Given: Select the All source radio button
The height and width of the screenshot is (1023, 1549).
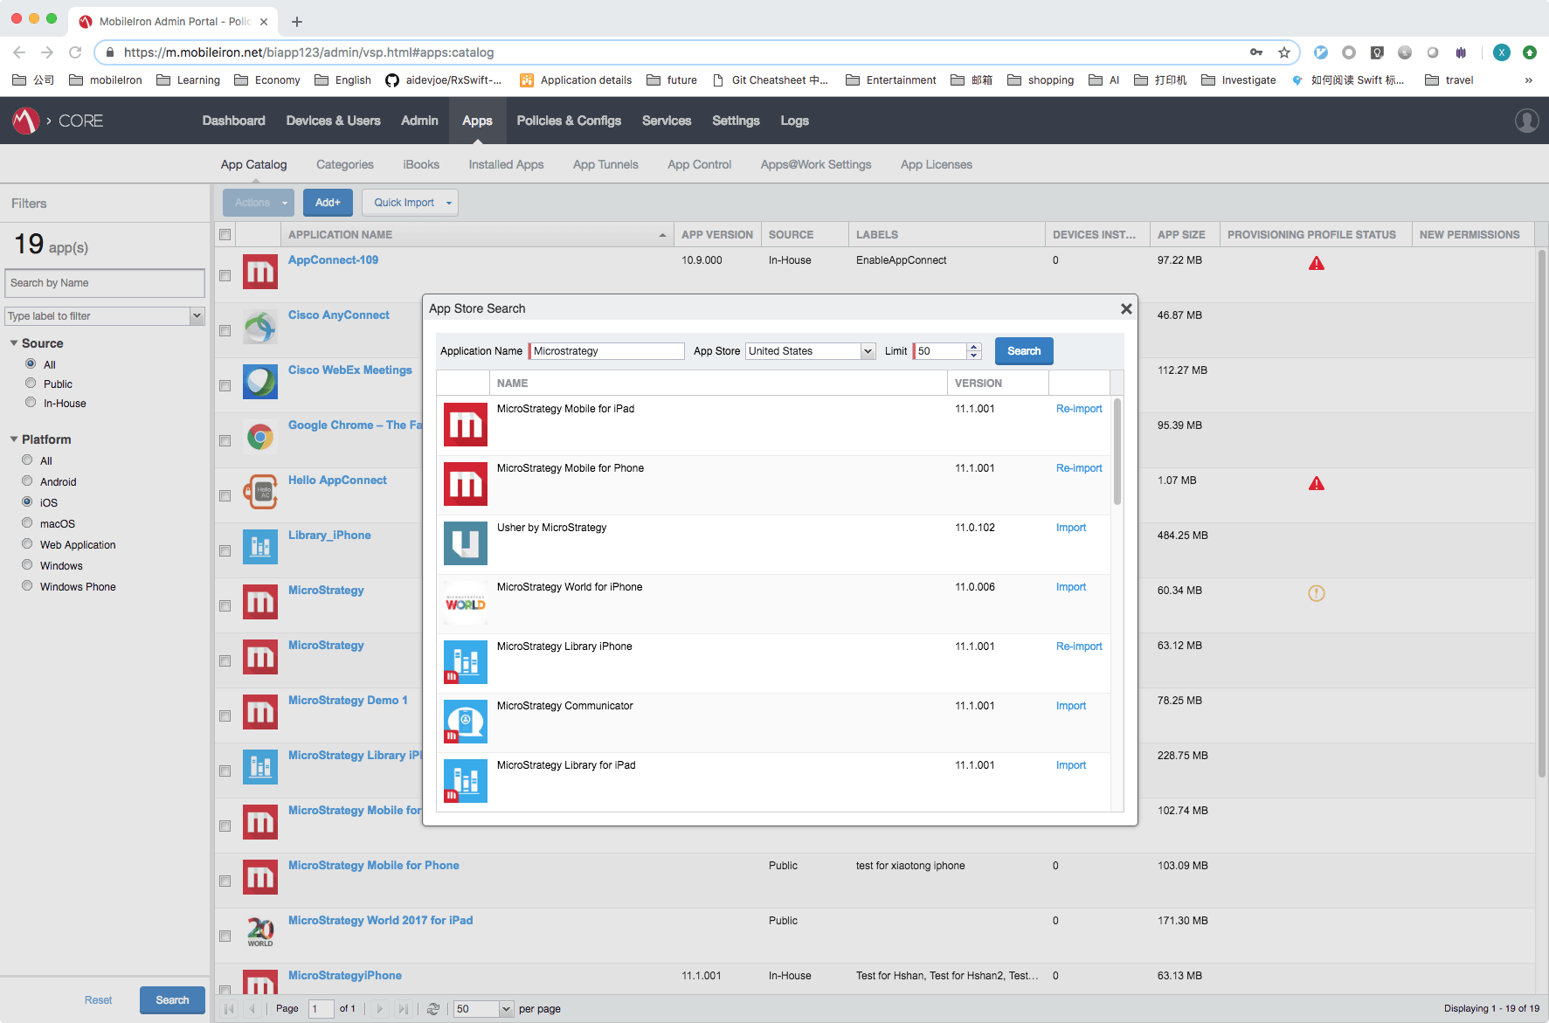Looking at the screenshot, I should tap(31, 363).
